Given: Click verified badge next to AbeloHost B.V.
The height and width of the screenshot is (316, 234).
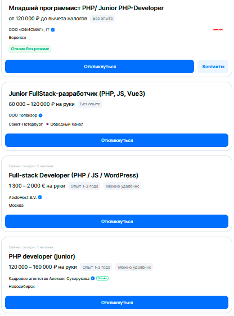Looking at the screenshot, I should point(40,197).
